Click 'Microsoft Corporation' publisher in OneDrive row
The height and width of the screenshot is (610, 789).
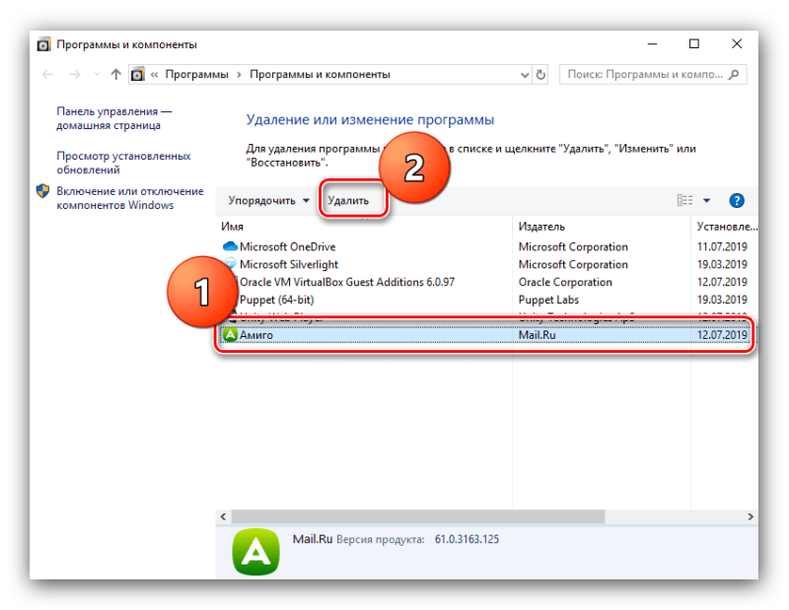pyautogui.click(x=573, y=247)
